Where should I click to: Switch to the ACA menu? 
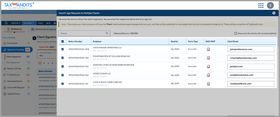(48, 23)
